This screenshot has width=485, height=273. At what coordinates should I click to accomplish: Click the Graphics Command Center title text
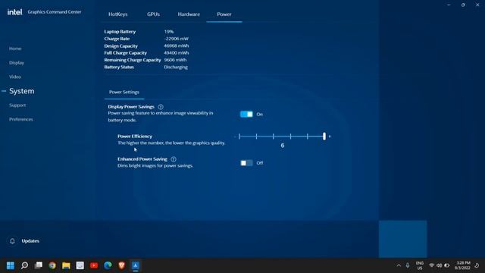point(55,12)
